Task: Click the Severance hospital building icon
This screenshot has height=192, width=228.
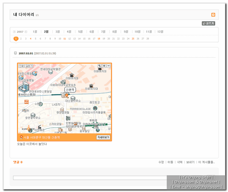Action: click(x=24, y=87)
